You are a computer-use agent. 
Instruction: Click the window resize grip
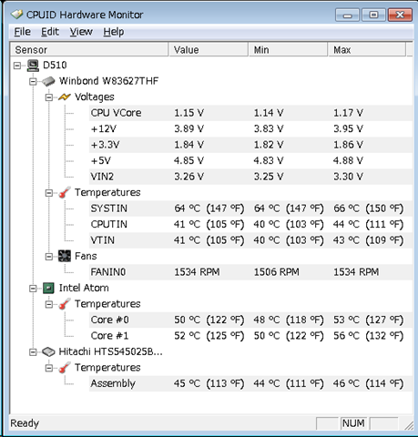click(409, 425)
